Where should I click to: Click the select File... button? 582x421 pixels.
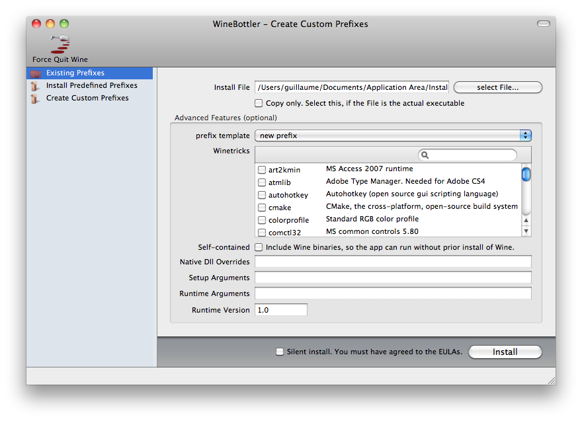[x=498, y=87]
